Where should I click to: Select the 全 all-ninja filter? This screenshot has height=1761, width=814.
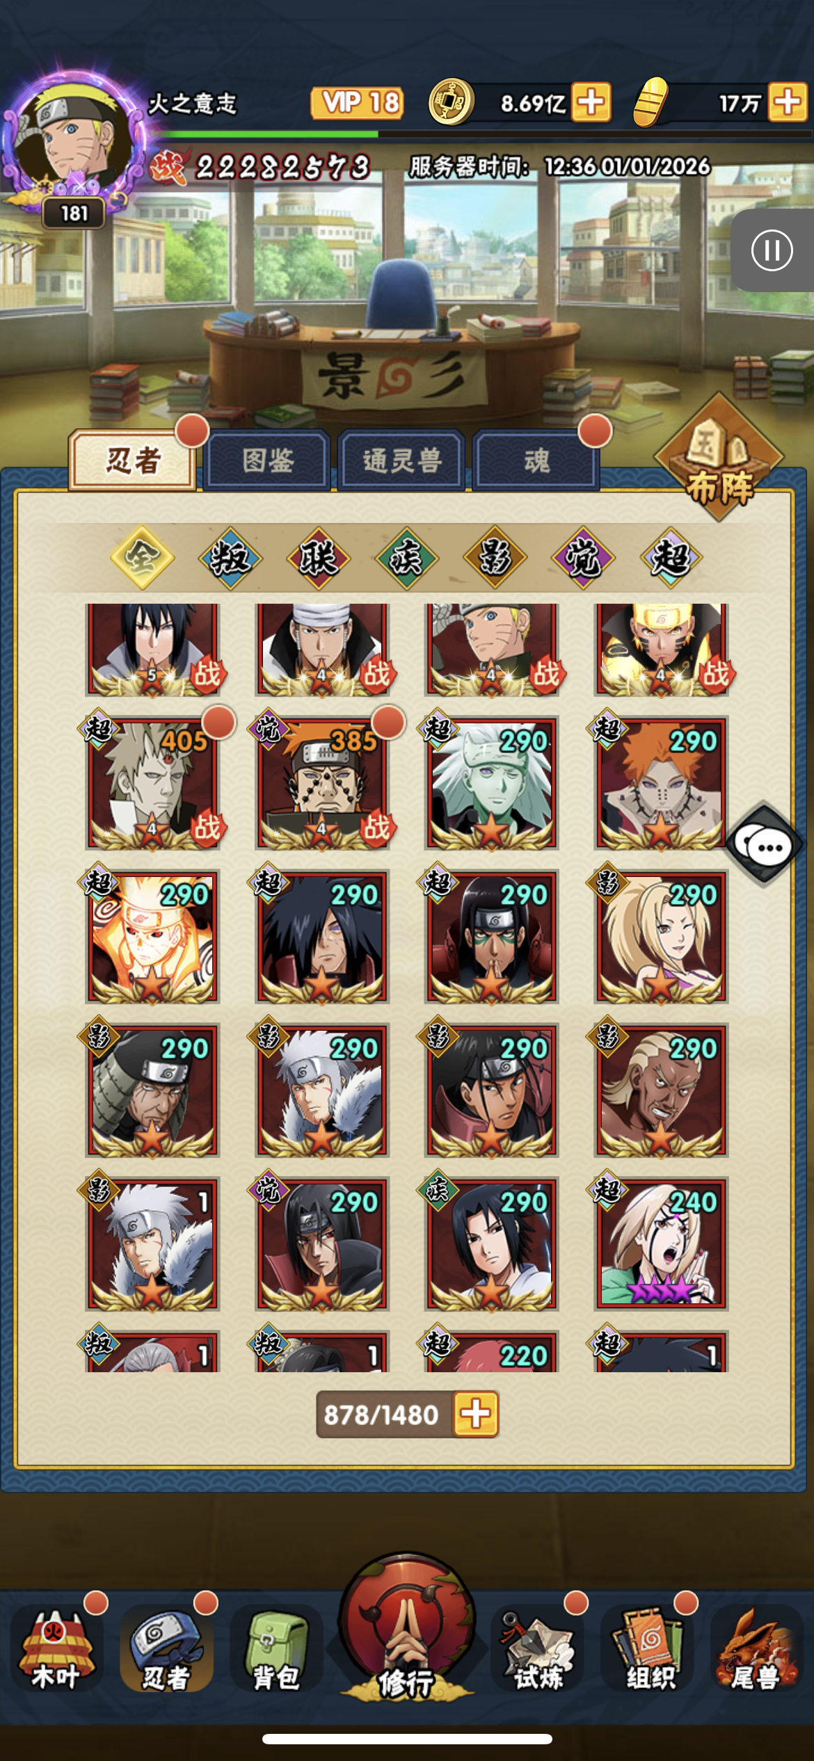[142, 558]
